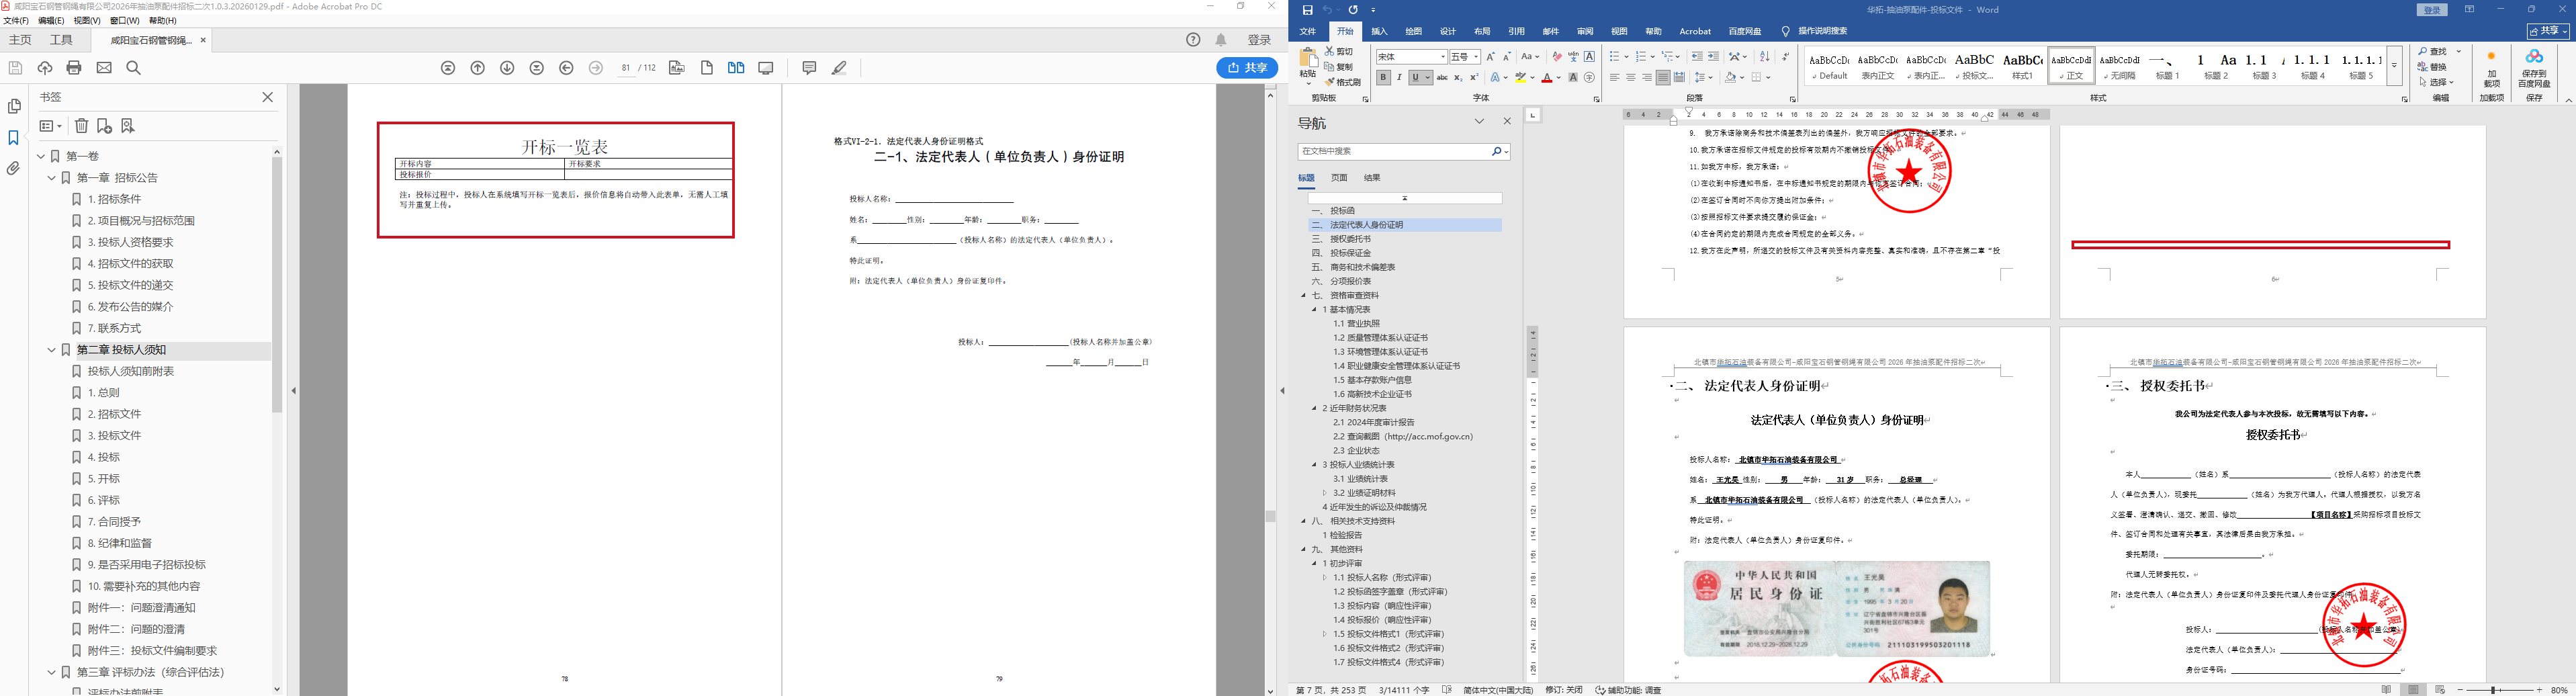
Task: Click the email envelope icon in Acrobat
Action: click(104, 68)
